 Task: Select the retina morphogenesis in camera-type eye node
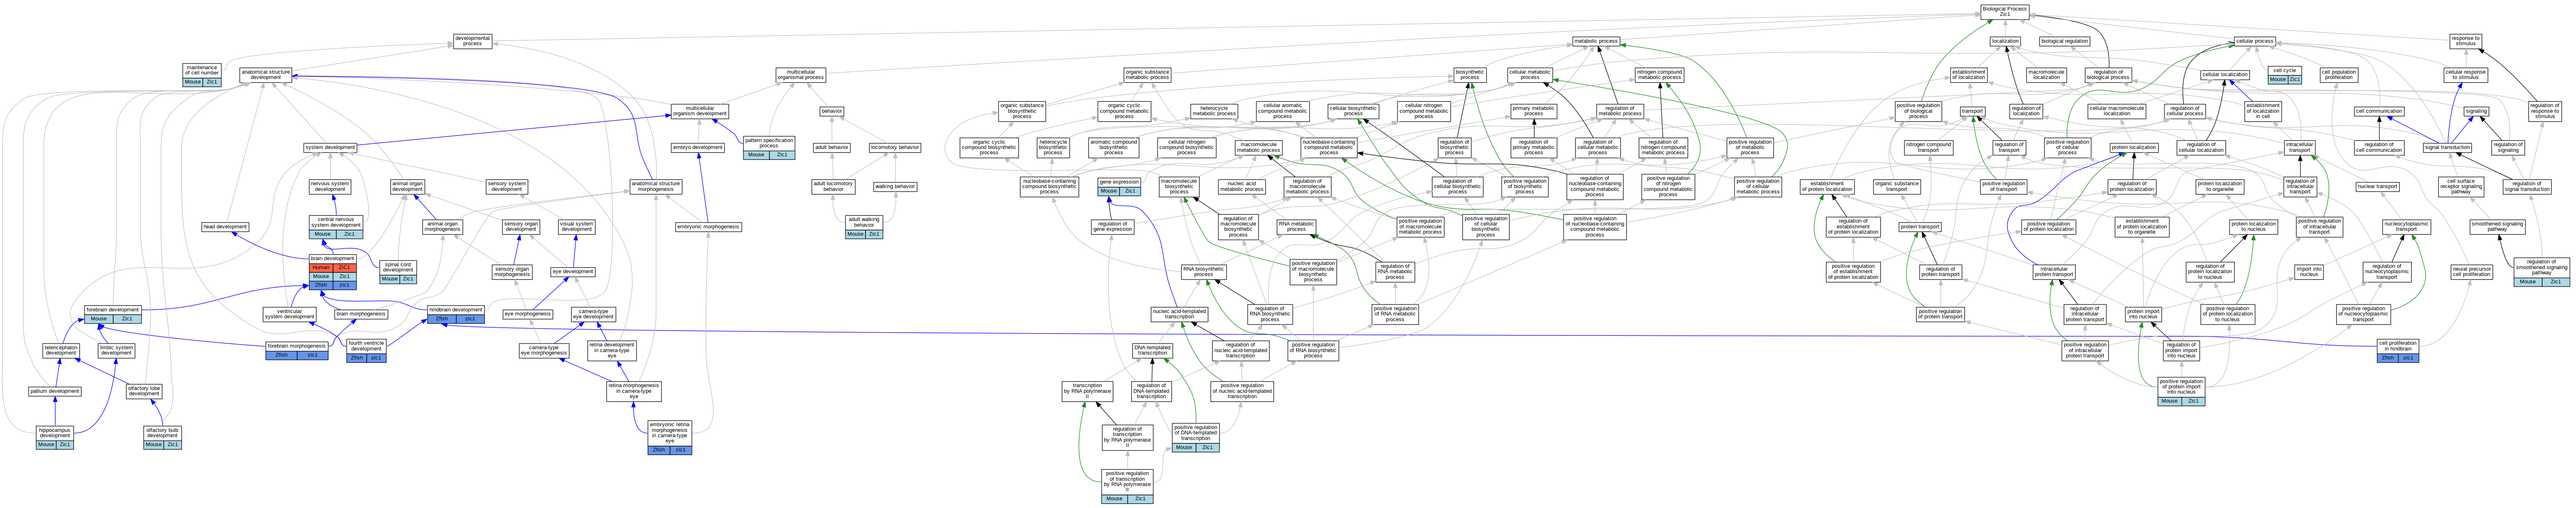[634, 391]
